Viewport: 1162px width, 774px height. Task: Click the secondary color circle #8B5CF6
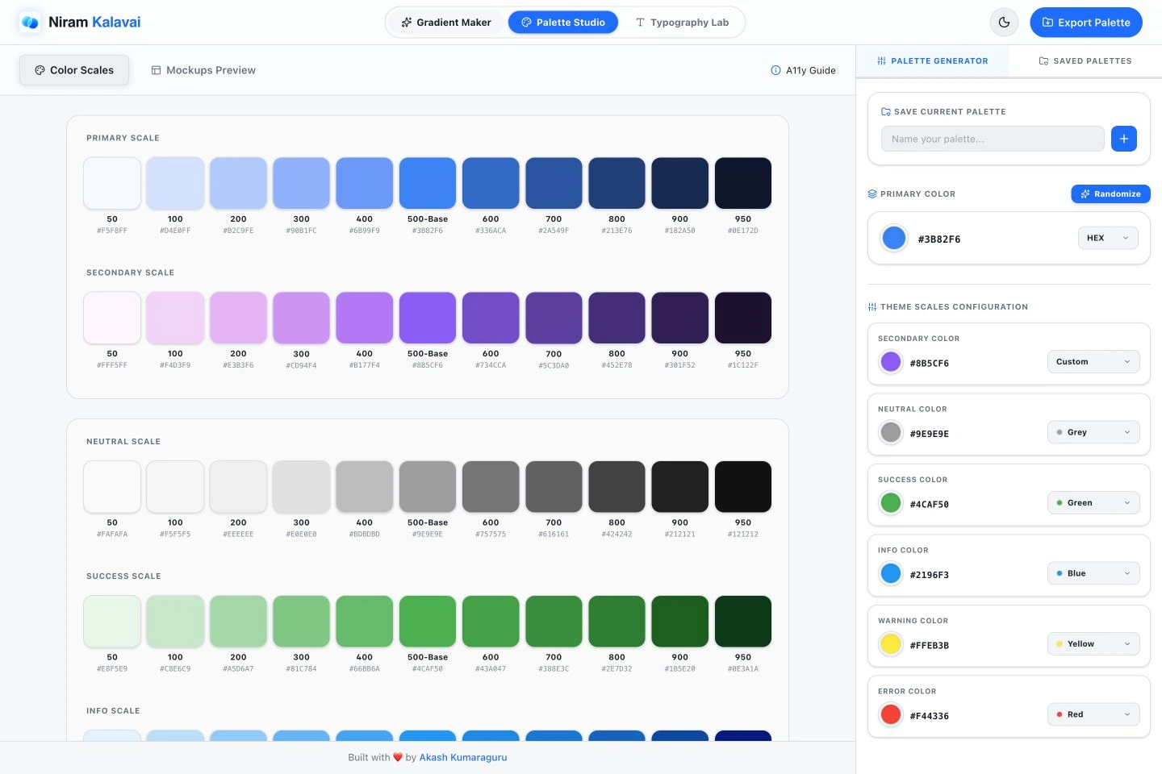(x=891, y=362)
